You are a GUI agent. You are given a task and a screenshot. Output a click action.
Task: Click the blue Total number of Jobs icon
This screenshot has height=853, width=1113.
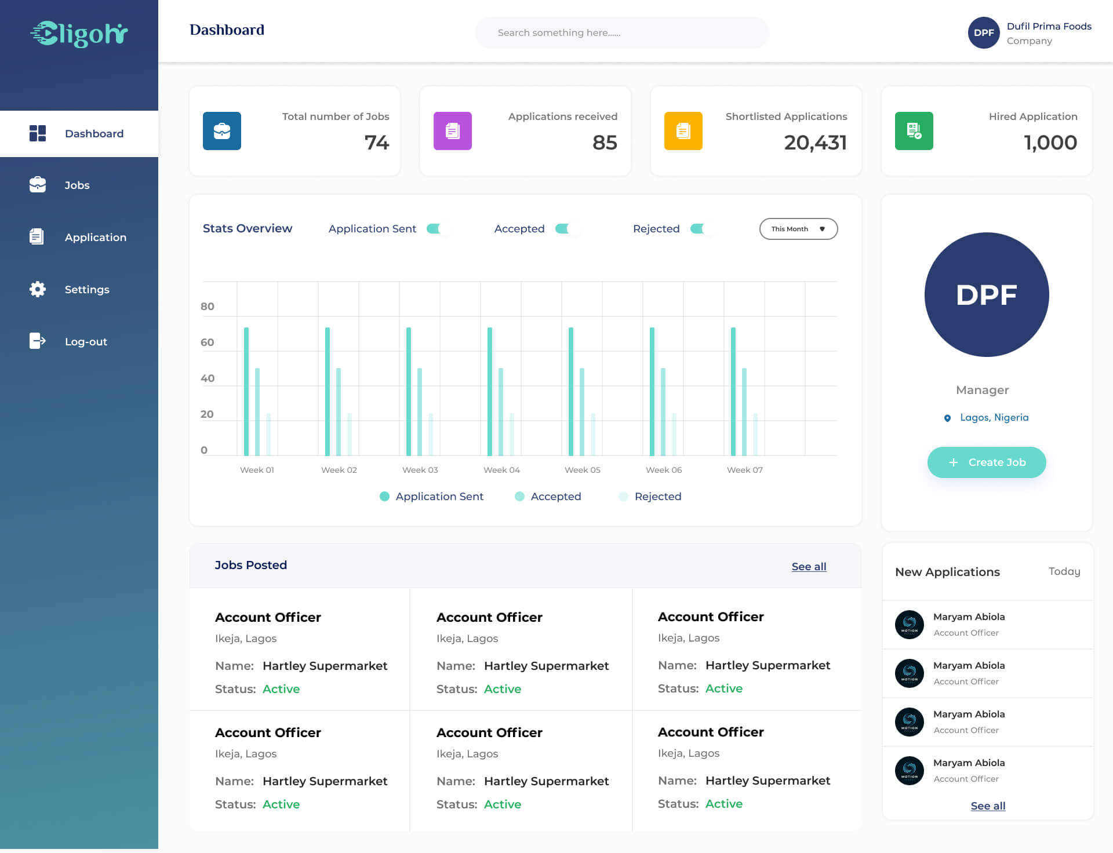coord(222,131)
